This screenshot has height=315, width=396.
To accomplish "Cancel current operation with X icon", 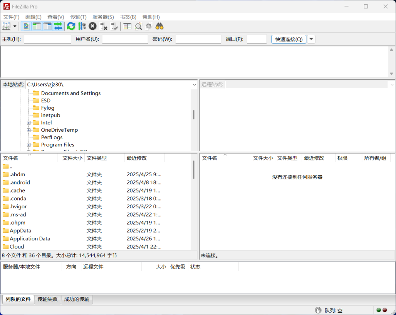I will (92, 26).
